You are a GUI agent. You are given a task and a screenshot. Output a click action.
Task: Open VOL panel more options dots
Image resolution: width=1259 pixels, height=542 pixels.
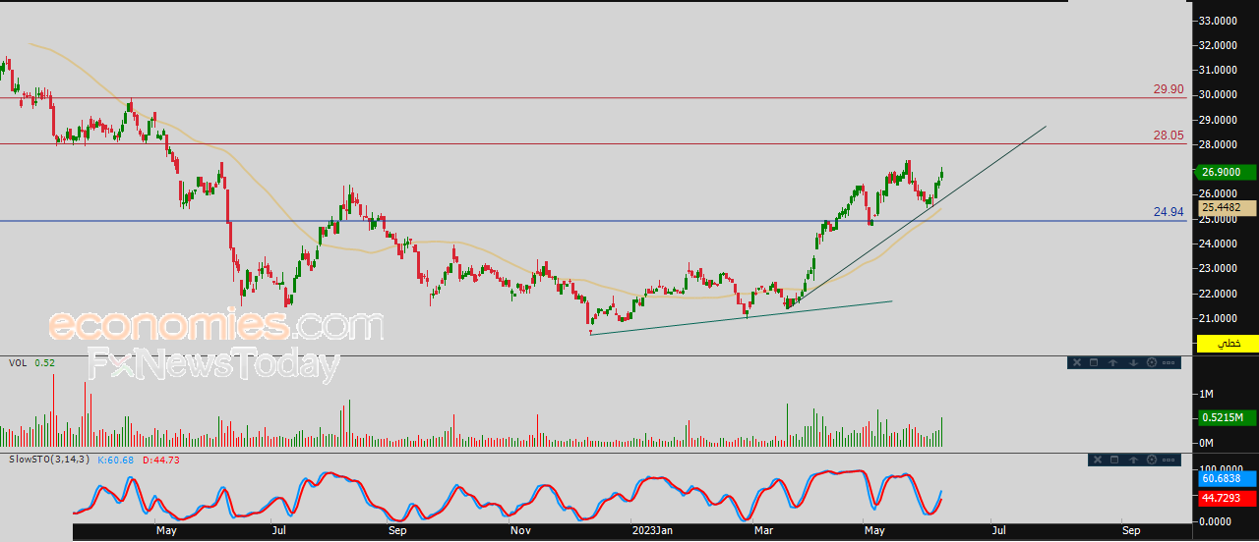[1169, 362]
